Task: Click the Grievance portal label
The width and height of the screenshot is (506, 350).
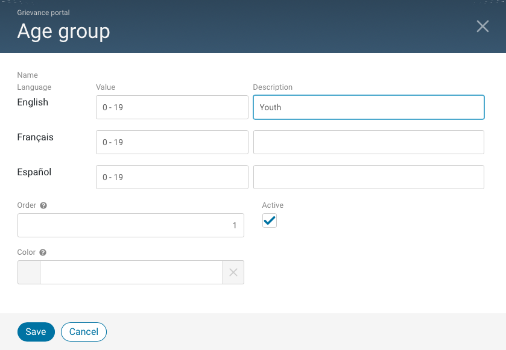Action: tap(43, 12)
